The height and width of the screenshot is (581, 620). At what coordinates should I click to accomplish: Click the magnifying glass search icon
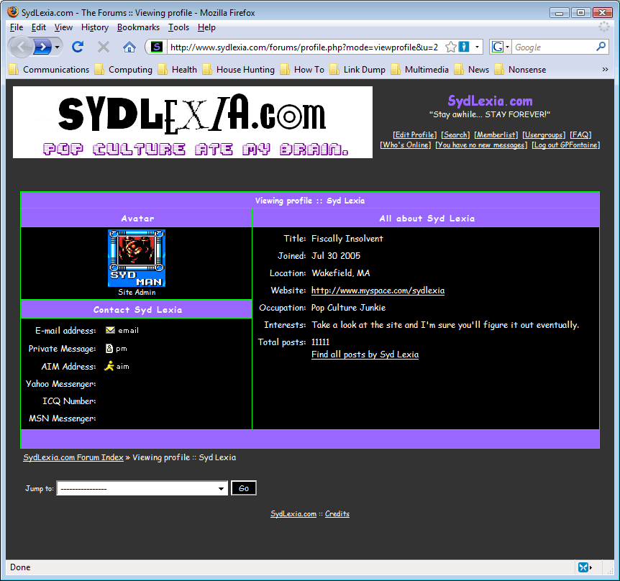601,47
